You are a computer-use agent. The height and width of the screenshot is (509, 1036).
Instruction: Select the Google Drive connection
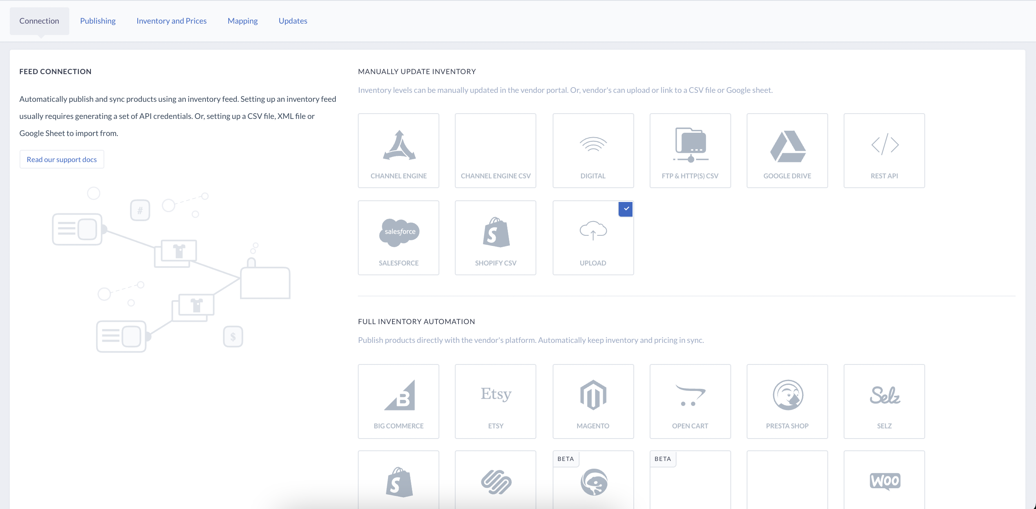[787, 150]
